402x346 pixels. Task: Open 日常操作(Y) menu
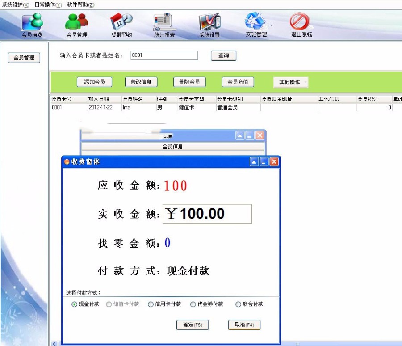pos(48,4)
